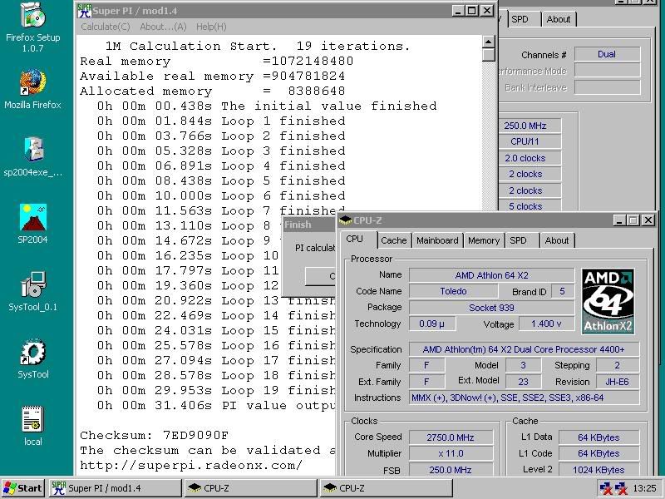Click scroll up arrow in Super PI
This screenshot has width=665, height=499.
tap(489, 42)
